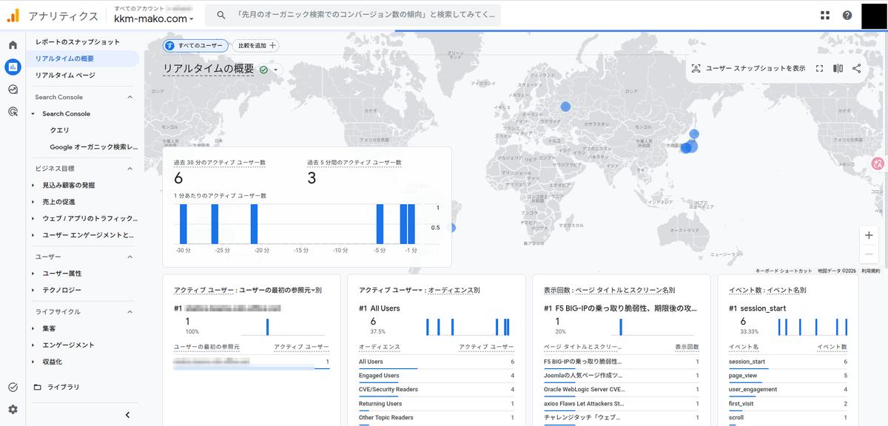
Task: Open the Home icon in left rail
Action: 13,45
